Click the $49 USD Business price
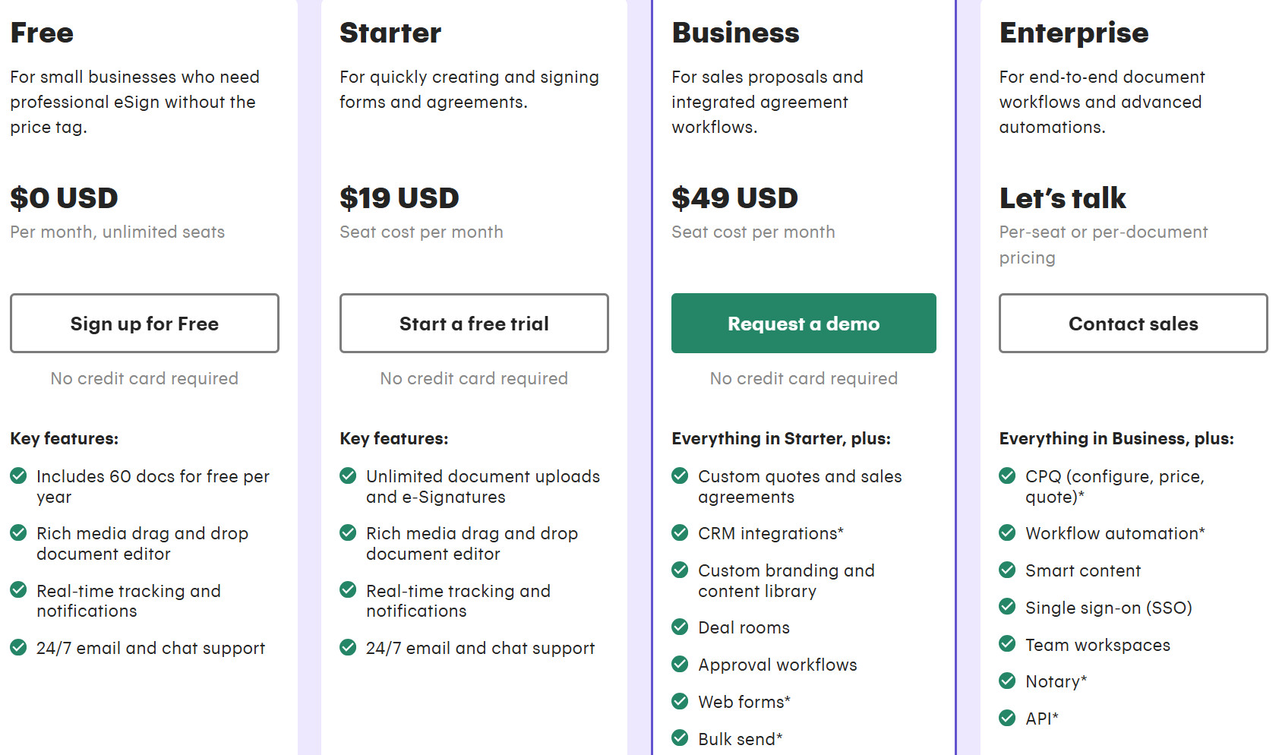Image resolution: width=1279 pixels, height=755 pixels. point(734,198)
